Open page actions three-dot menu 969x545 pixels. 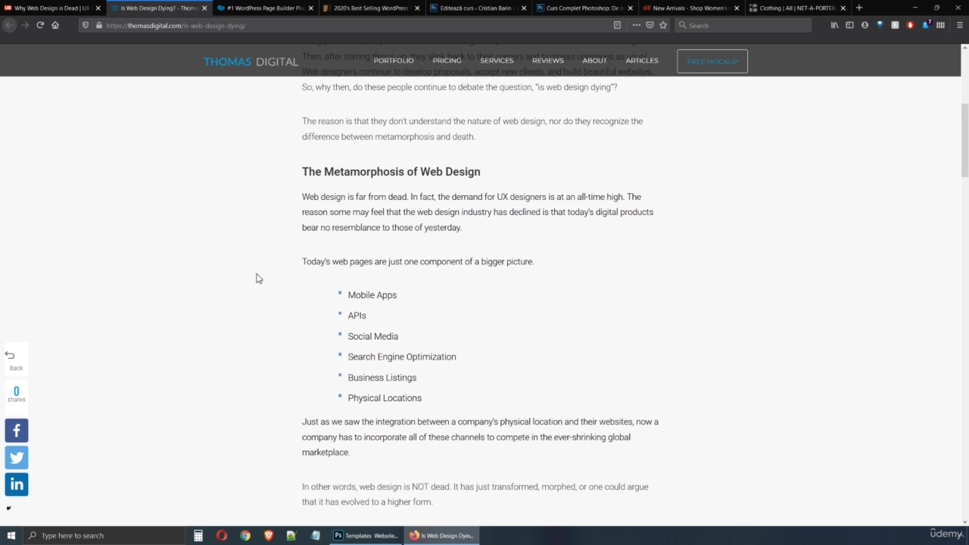636,25
